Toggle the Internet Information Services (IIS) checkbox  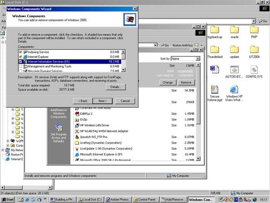20,61
